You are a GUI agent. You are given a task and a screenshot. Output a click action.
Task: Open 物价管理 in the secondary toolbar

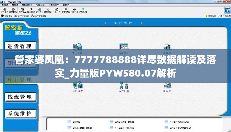tap(7, 16)
